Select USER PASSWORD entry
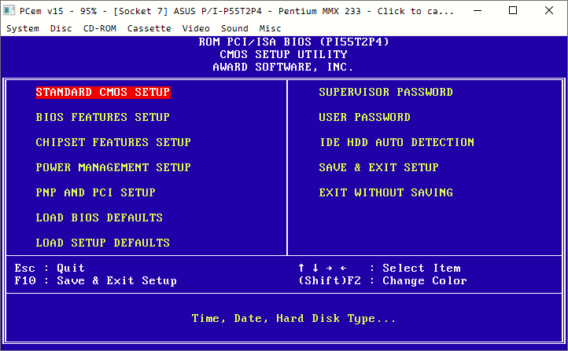 coord(364,117)
